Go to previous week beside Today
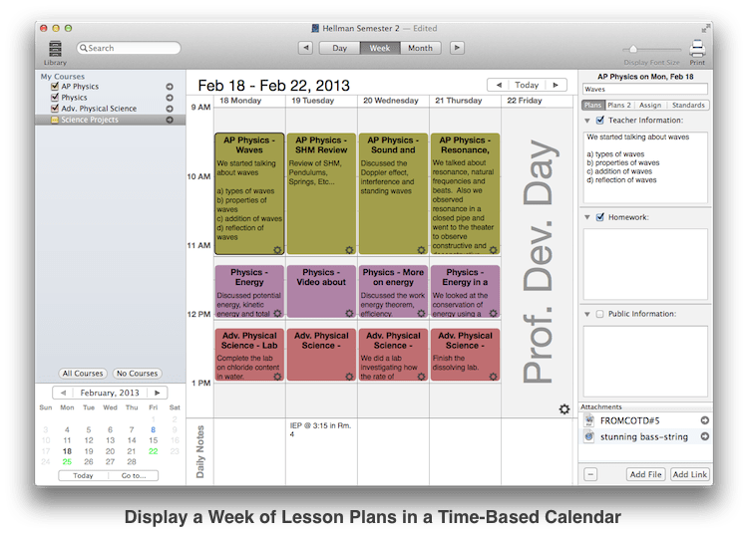Viewport: 748px width, 534px height. [x=499, y=85]
